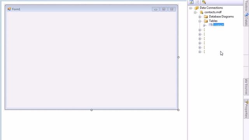Click the Database Diagrams folder icon
The image size is (249, 140).
click(206, 16)
